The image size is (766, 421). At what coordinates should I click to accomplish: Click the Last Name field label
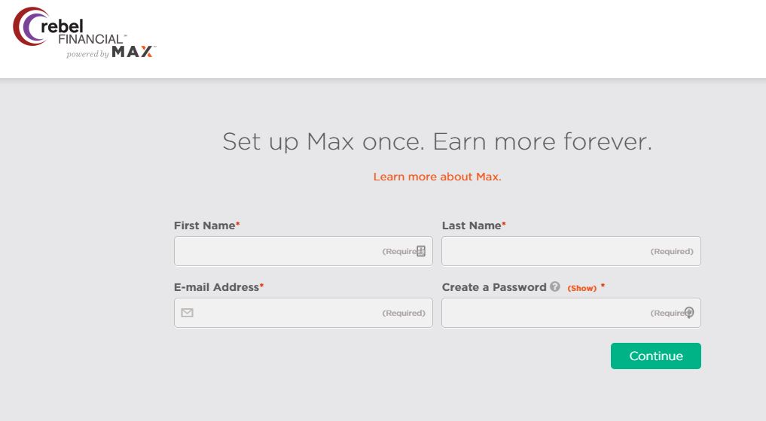point(472,226)
